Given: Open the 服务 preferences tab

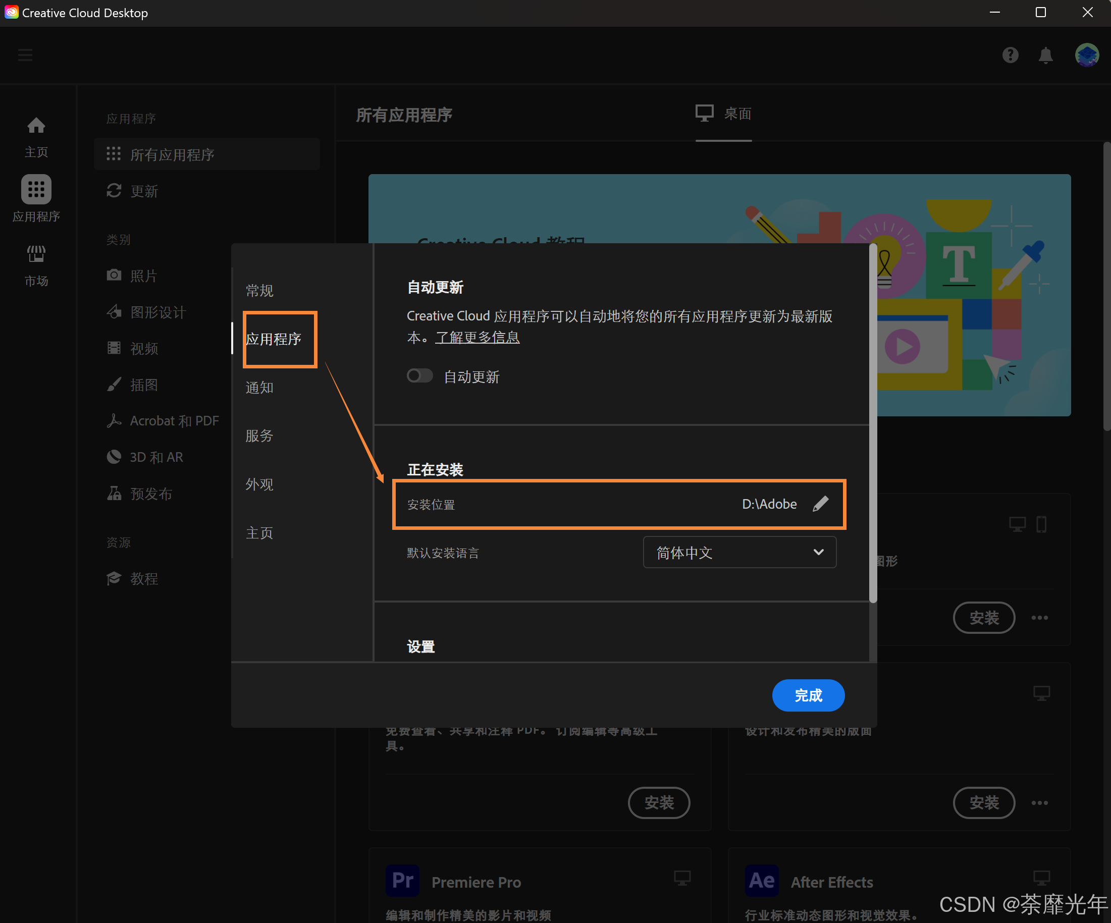Looking at the screenshot, I should (259, 436).
